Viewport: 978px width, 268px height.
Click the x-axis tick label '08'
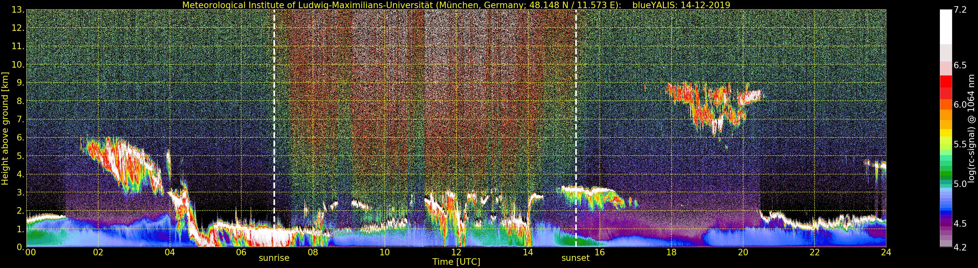(x=313, y=252)
